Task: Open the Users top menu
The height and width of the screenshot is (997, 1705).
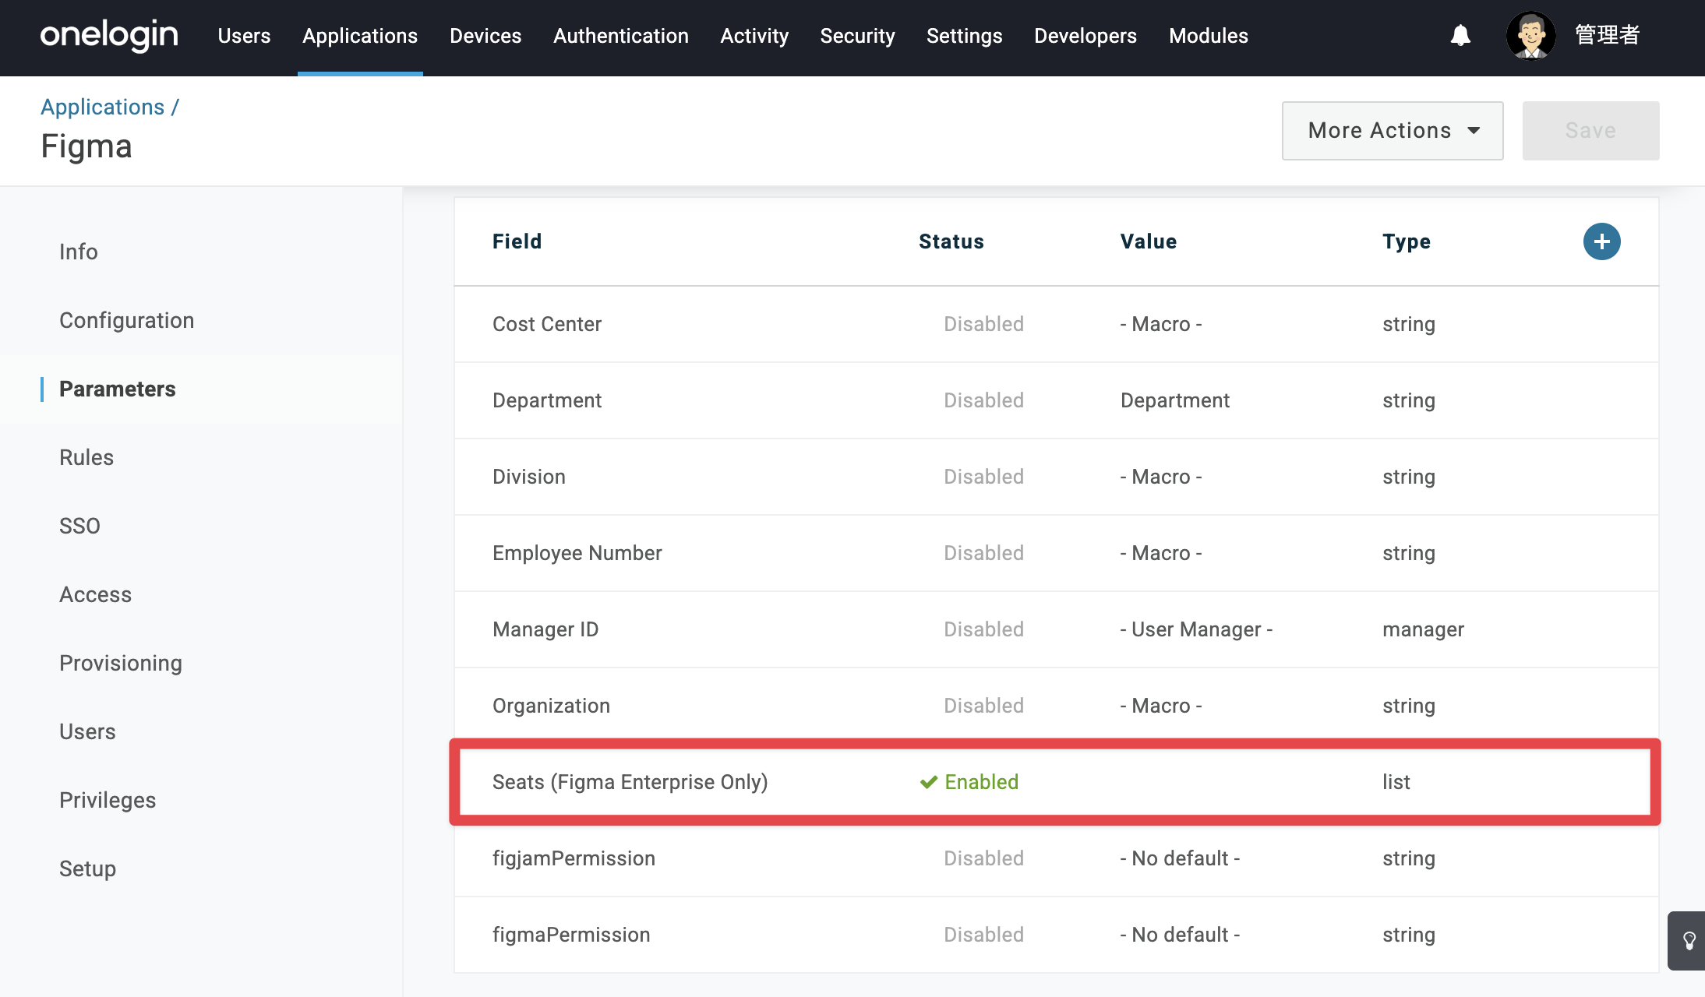Action: [244, 36]
